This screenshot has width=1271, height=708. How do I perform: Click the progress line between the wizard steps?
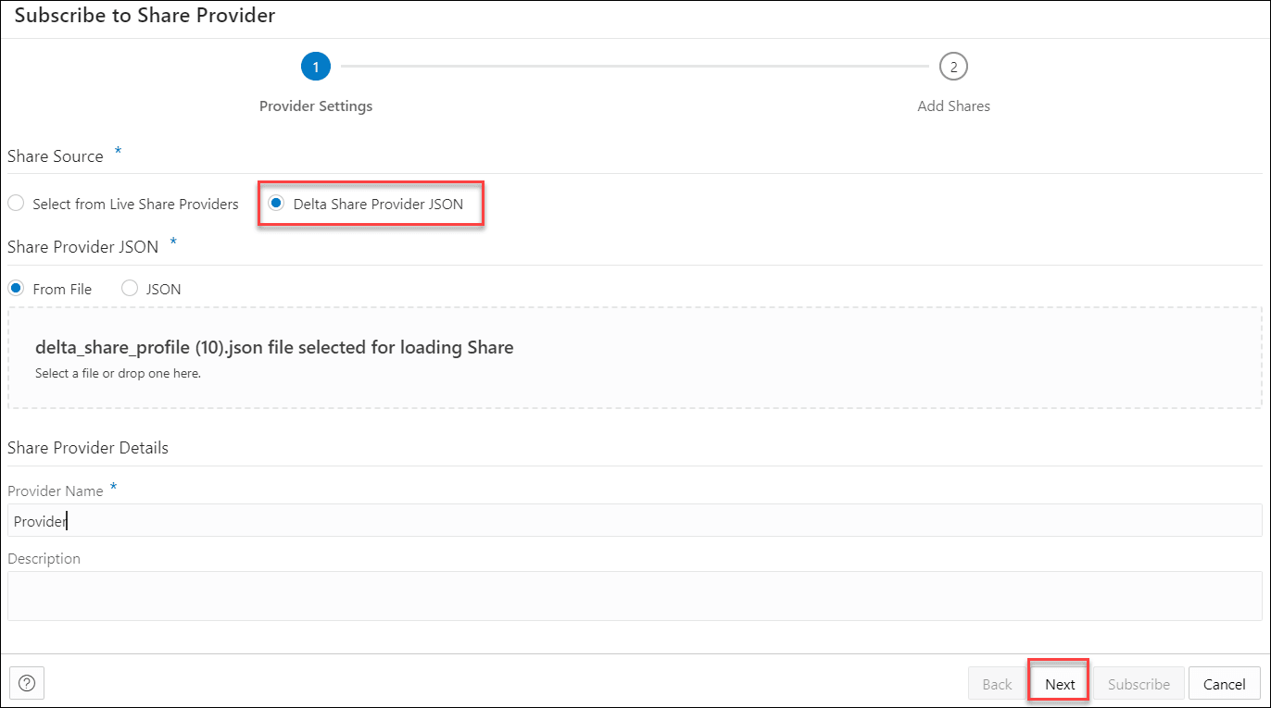tap(635, 66)
